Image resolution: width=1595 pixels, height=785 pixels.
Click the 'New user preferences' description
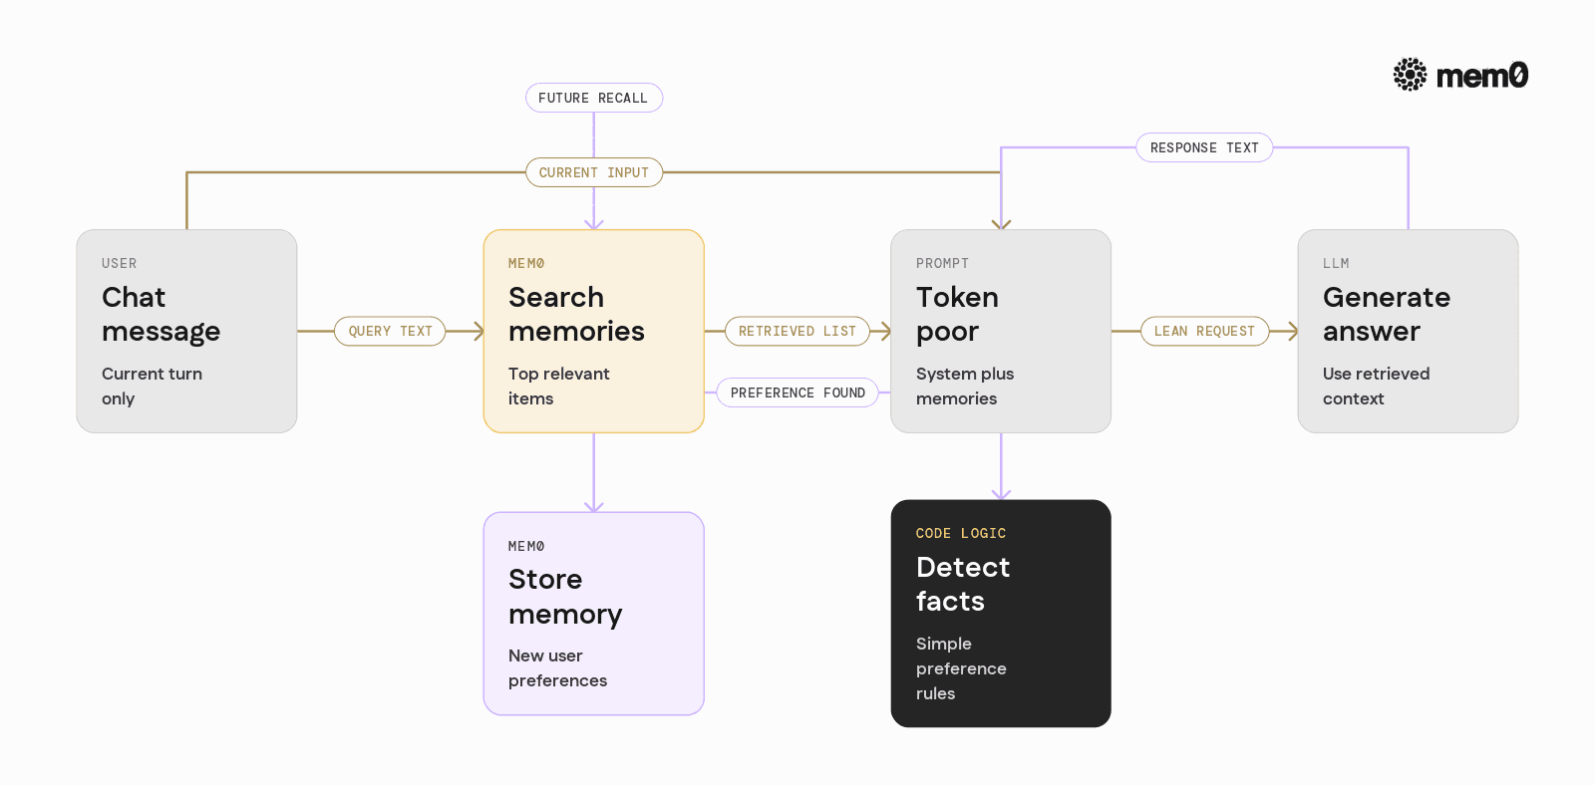coord(557,668)
